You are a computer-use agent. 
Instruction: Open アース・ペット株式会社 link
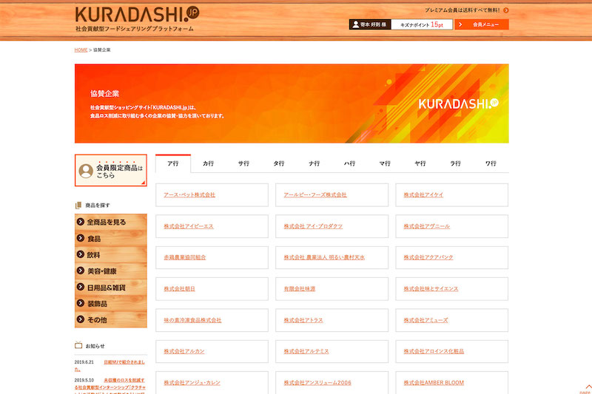pyautogui.click(x=189, y=195)
